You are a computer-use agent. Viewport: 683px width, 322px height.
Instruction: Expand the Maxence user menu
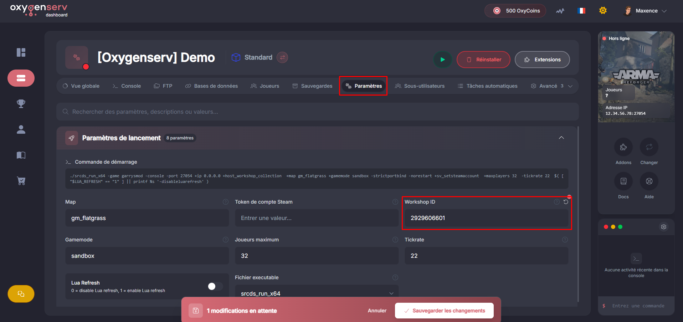point(646,11)
